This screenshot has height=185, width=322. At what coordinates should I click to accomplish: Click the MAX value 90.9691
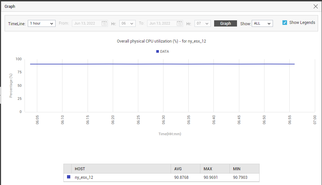211,177
